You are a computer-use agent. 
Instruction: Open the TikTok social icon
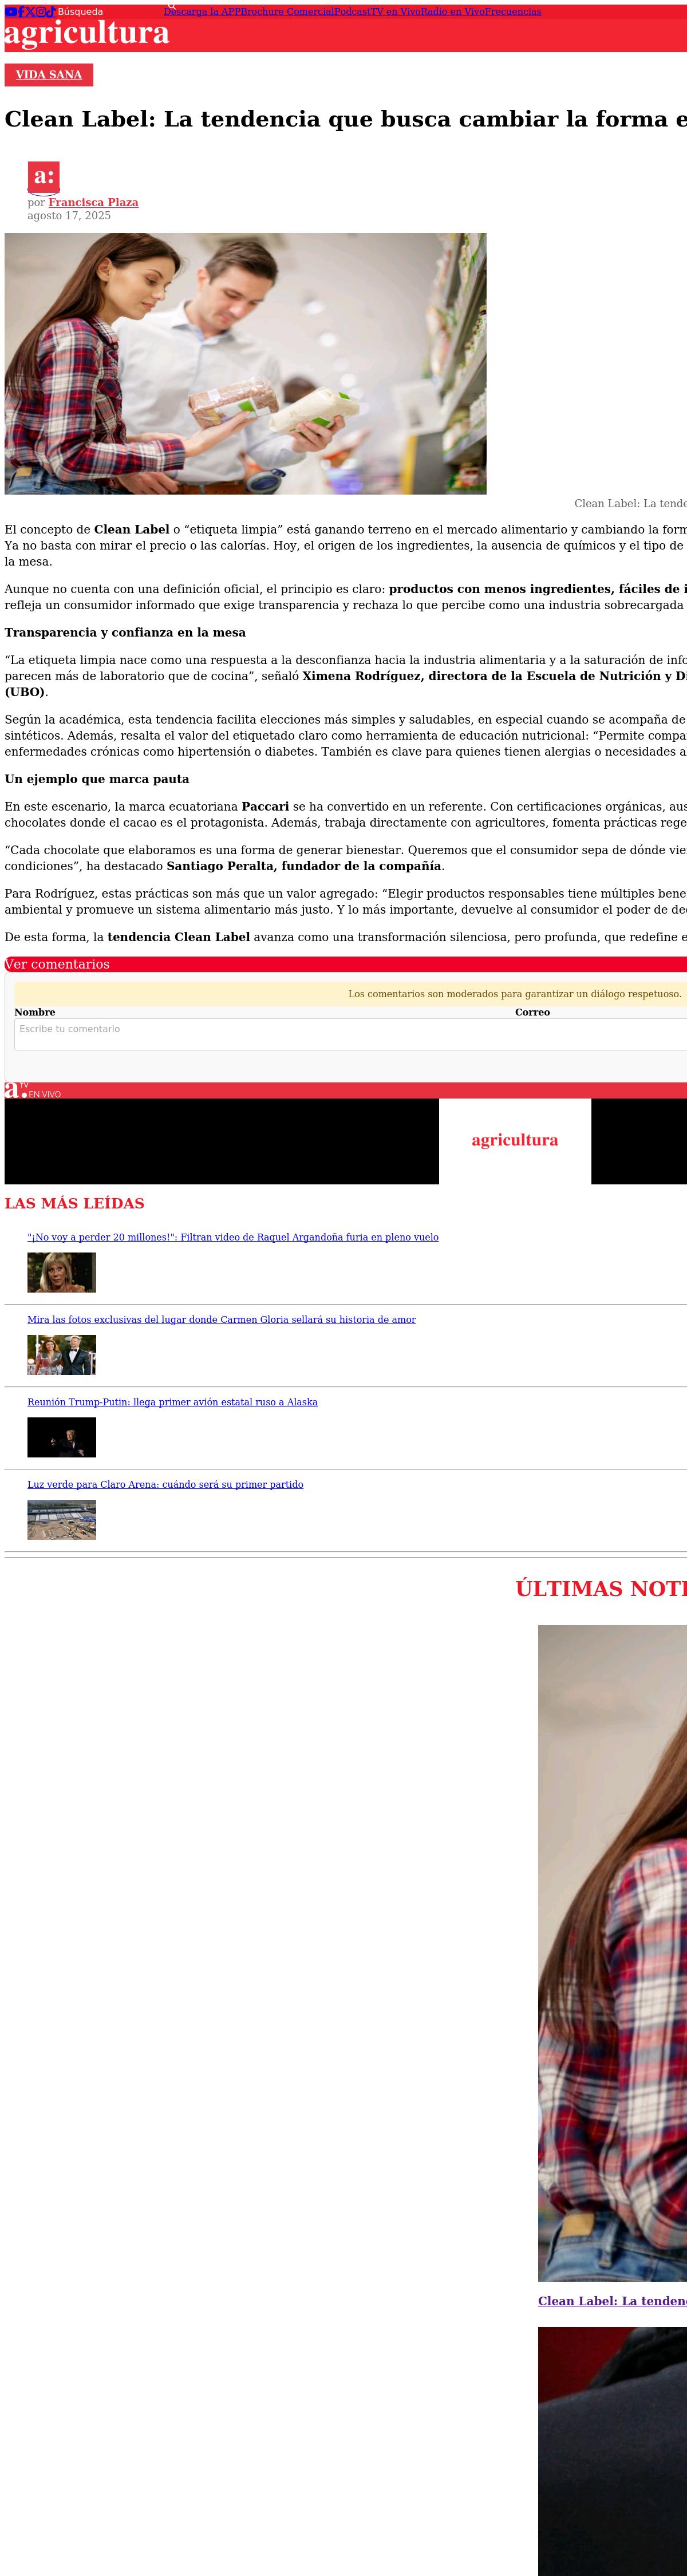tap(50, 12)
